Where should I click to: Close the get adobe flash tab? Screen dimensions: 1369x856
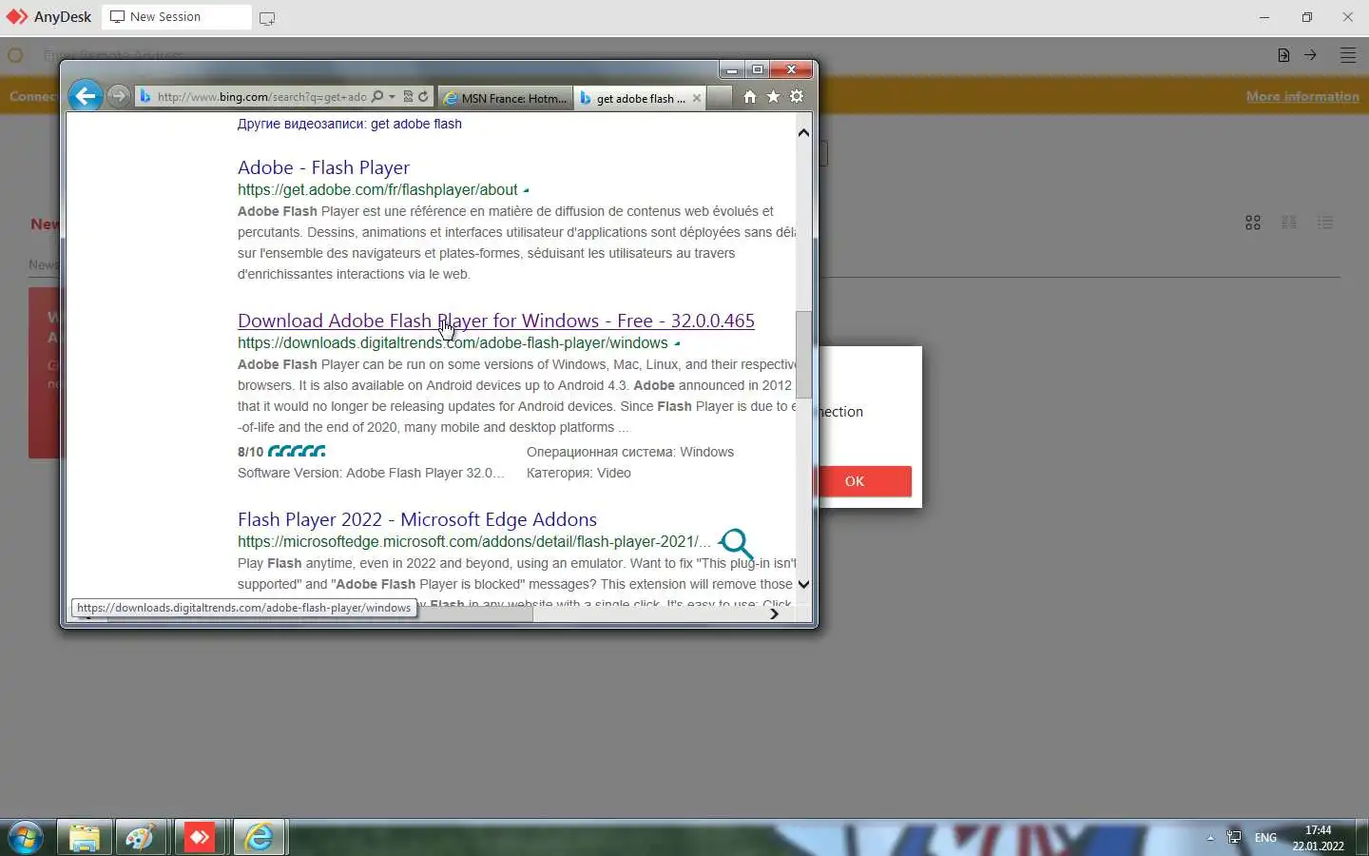point(697,98)
